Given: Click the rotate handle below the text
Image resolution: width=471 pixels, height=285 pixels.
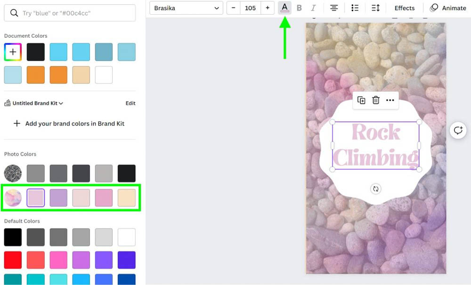Looking at the screenshot, I should coord(375,189).
